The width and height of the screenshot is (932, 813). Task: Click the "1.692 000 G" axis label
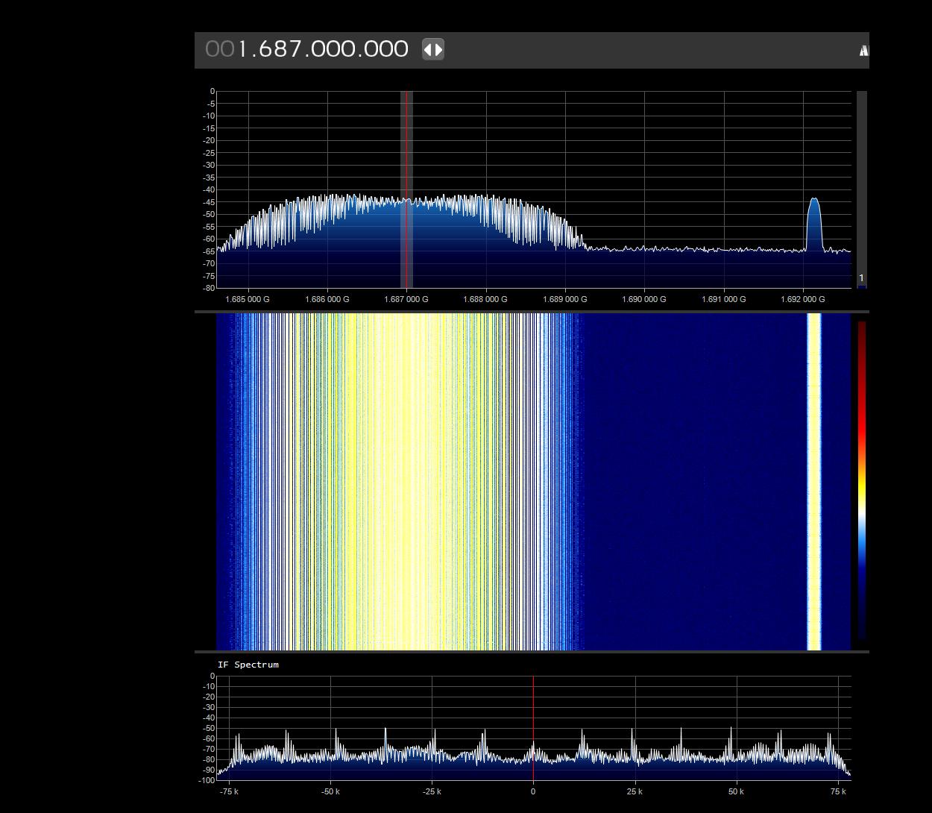point(803,299)
